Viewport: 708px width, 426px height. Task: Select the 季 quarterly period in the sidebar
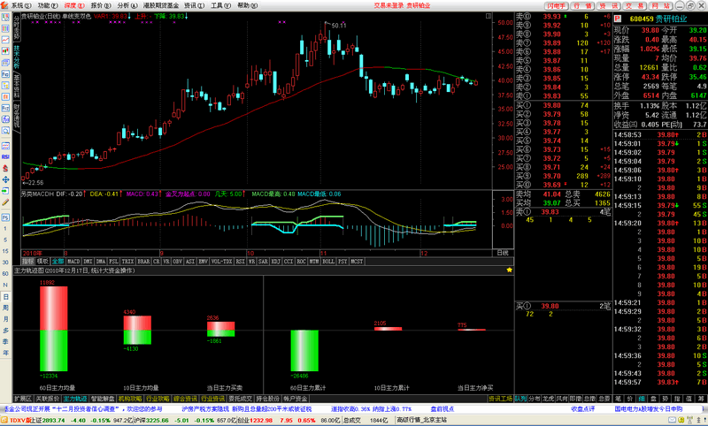[5, 342]
